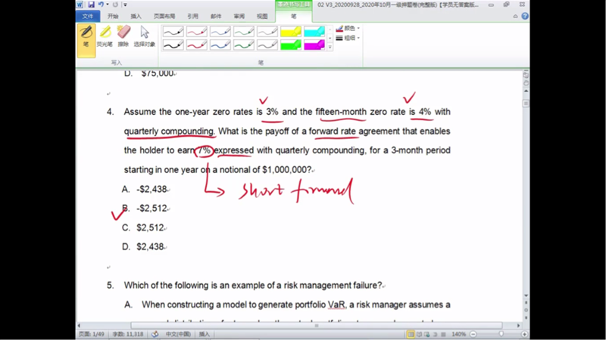Click the Undo arrow icon
Screen dimensions: 606x340
pos(101,5)
